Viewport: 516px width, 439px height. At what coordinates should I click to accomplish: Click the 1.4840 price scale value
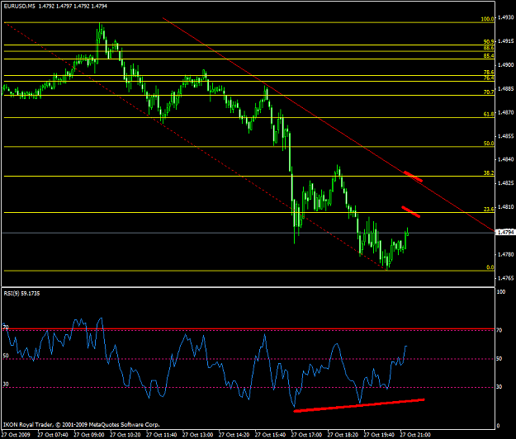pos(506,159)
